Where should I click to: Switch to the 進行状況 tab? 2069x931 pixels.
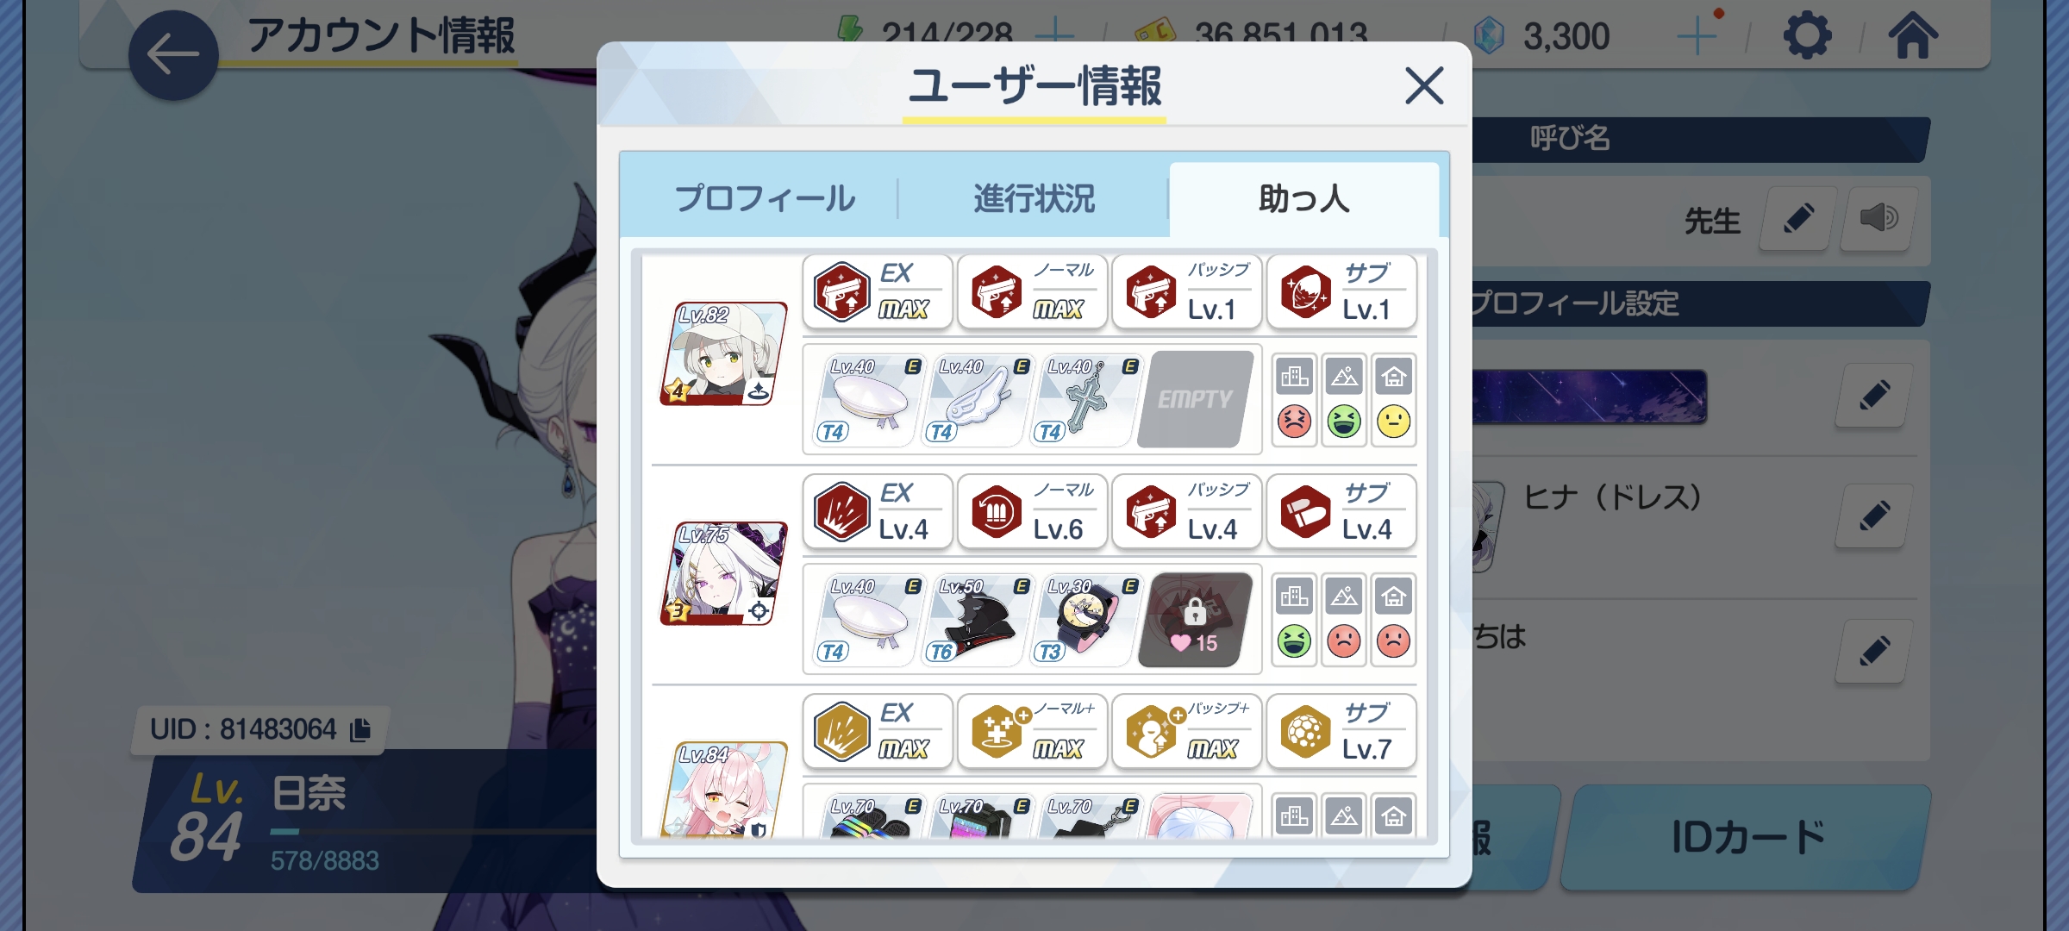pos(1034,198)
